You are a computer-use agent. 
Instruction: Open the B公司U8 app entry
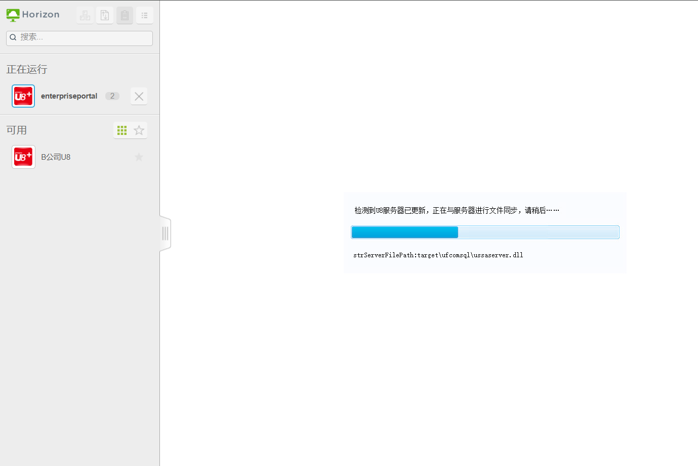[56, 157]
